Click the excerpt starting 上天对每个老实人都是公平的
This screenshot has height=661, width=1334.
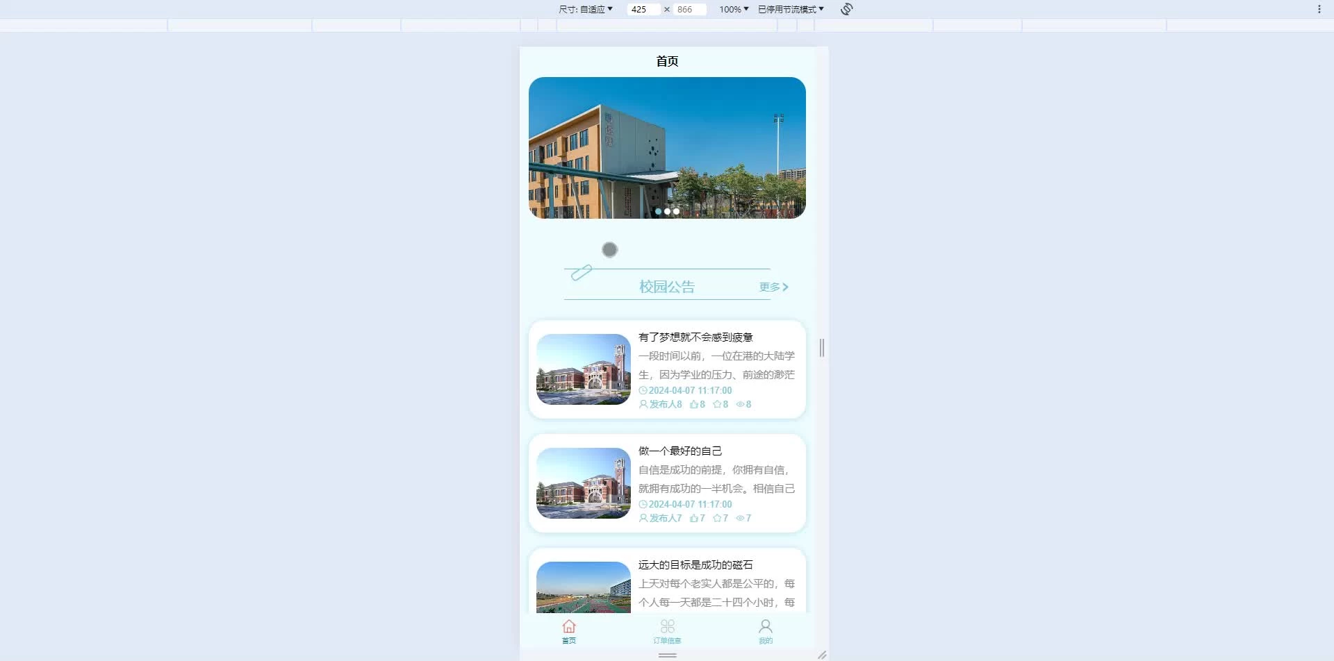(716, 593)
